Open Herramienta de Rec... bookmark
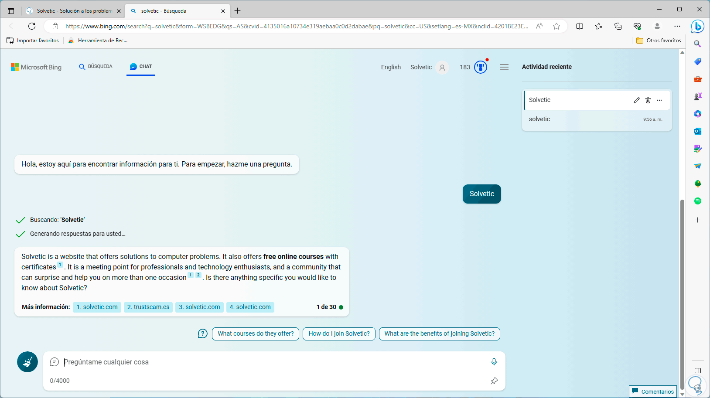 tap(98, 41)
